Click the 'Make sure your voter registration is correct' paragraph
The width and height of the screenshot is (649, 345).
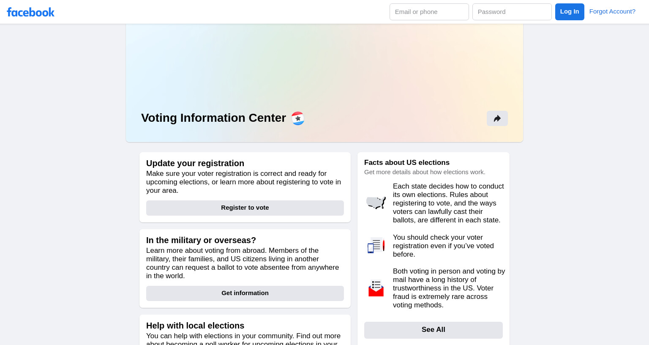point(244,182)
